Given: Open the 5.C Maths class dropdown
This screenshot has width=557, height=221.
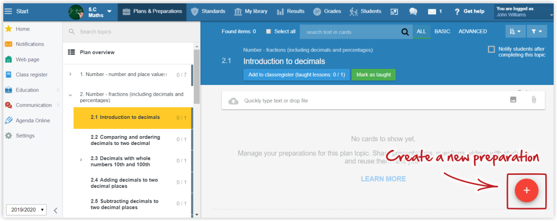Looking at the screenshot, I should coord(90,11).
